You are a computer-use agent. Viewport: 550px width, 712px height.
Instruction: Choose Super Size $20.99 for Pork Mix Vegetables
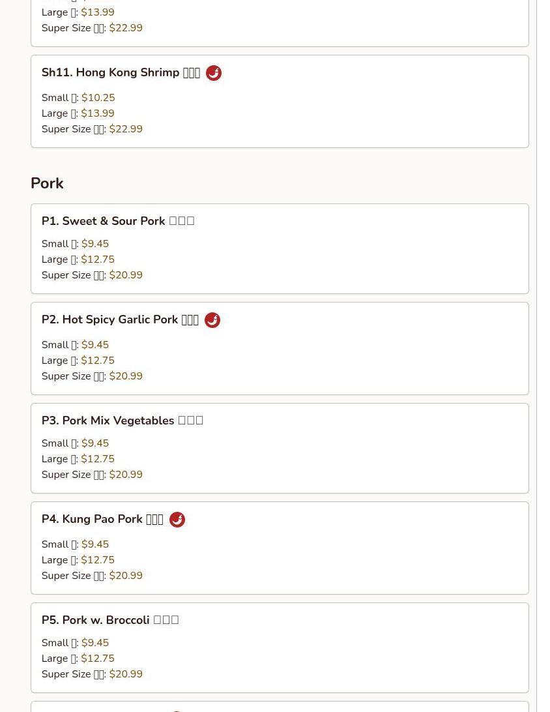(126, 475)
